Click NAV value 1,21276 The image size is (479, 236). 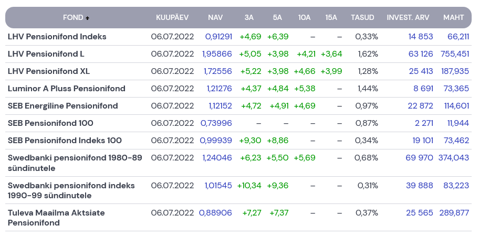click(220, 89)
